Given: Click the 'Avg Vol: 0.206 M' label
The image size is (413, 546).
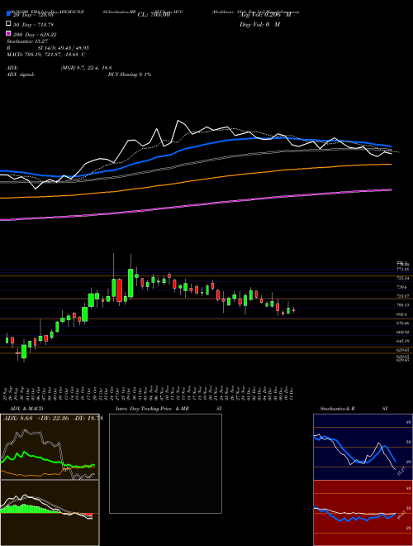Looking at the screenshot, I should tap(265, 15).
